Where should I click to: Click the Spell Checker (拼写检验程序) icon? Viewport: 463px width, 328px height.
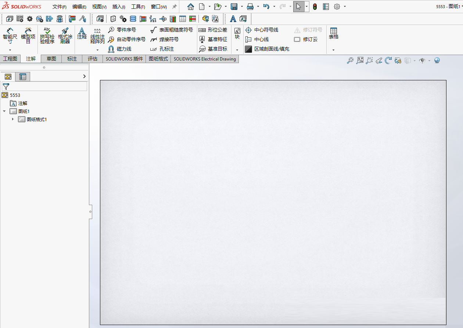tap(47, 36)
